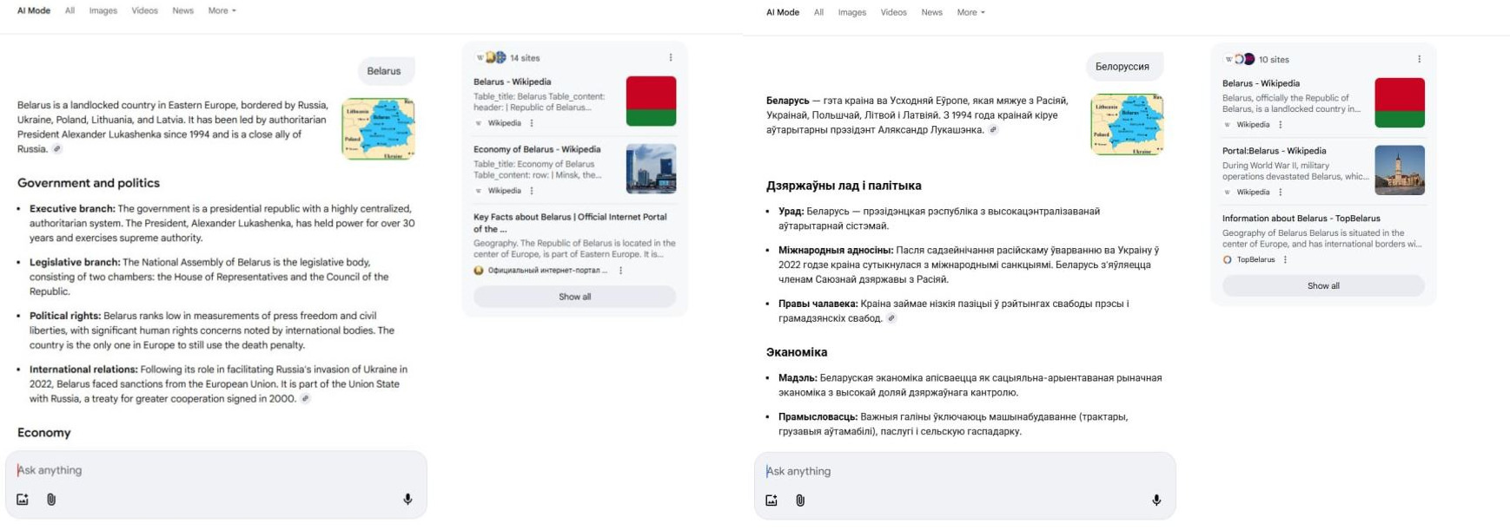
Task: Click 'Мадэль:' bullet label
Action: (798, 378)
